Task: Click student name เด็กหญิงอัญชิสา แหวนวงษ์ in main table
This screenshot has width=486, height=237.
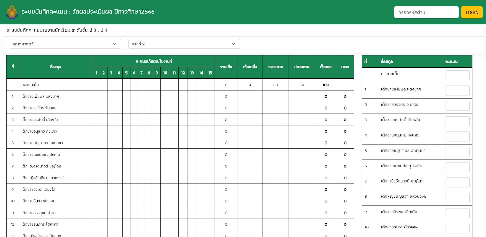Action: coord(43,178)
